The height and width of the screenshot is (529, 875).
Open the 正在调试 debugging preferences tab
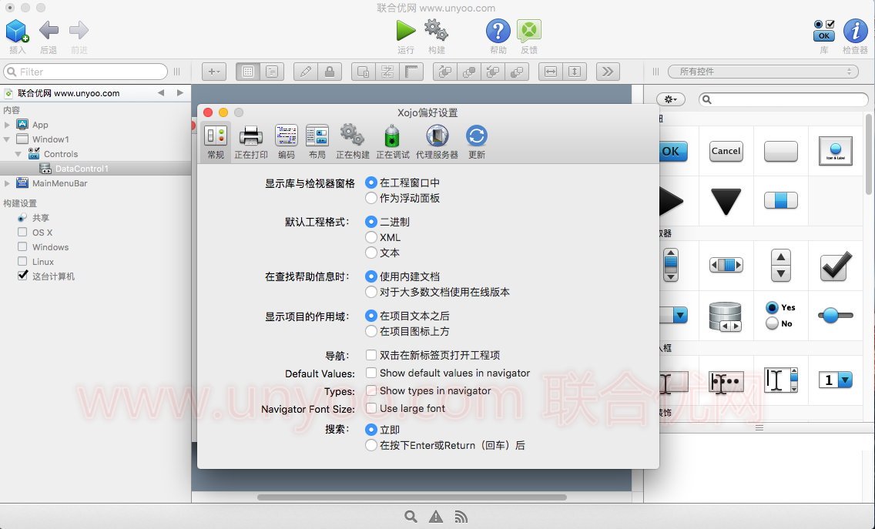(x=392, y=142)
